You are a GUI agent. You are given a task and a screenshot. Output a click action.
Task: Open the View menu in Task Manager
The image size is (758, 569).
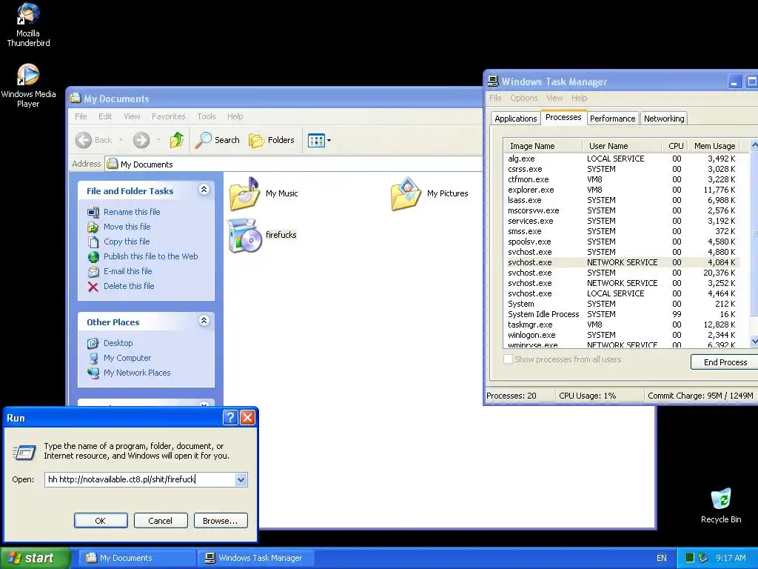tap(554, 99)
